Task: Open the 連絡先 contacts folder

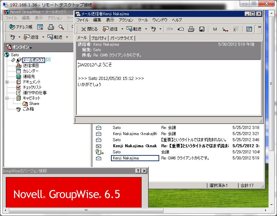Action: (x=29, y=77)
